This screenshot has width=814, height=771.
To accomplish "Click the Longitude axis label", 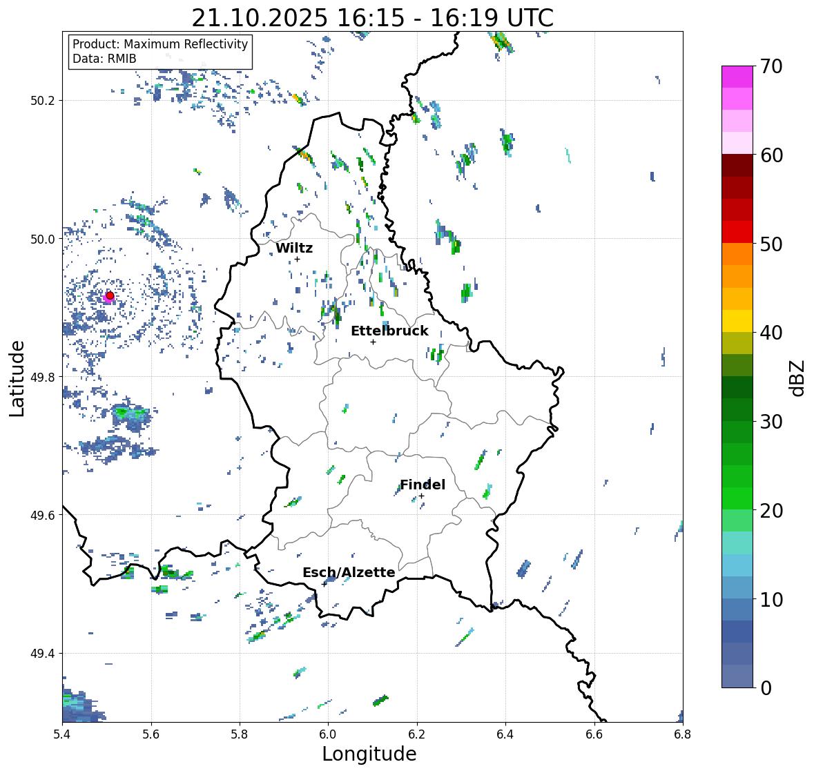I will click(x=369, y=754).
